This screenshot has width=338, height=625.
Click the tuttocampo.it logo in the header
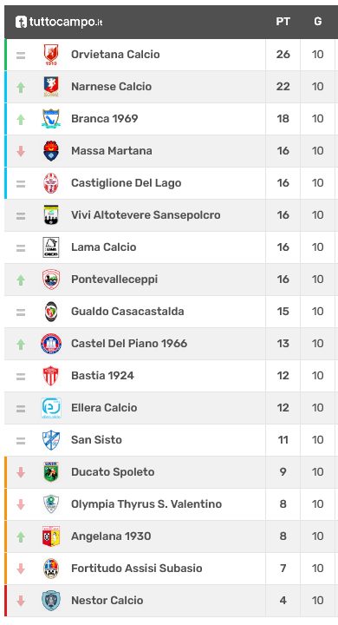(59, 22)
